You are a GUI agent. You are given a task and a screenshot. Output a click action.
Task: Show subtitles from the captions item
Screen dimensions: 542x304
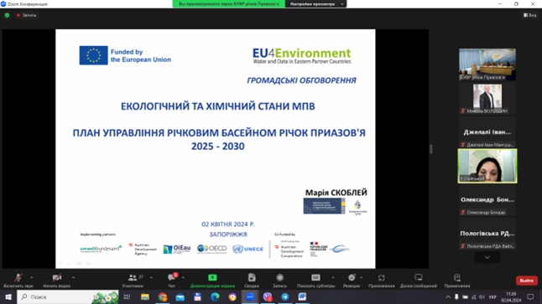315,277
